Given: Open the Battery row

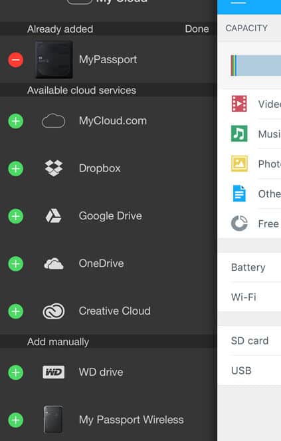Looking at the screenshot, I should (x=249, y=267).
